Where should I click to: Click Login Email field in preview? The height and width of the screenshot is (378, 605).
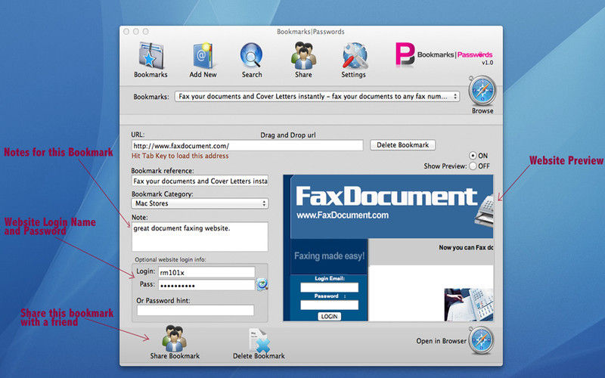[x=329, y=287]
